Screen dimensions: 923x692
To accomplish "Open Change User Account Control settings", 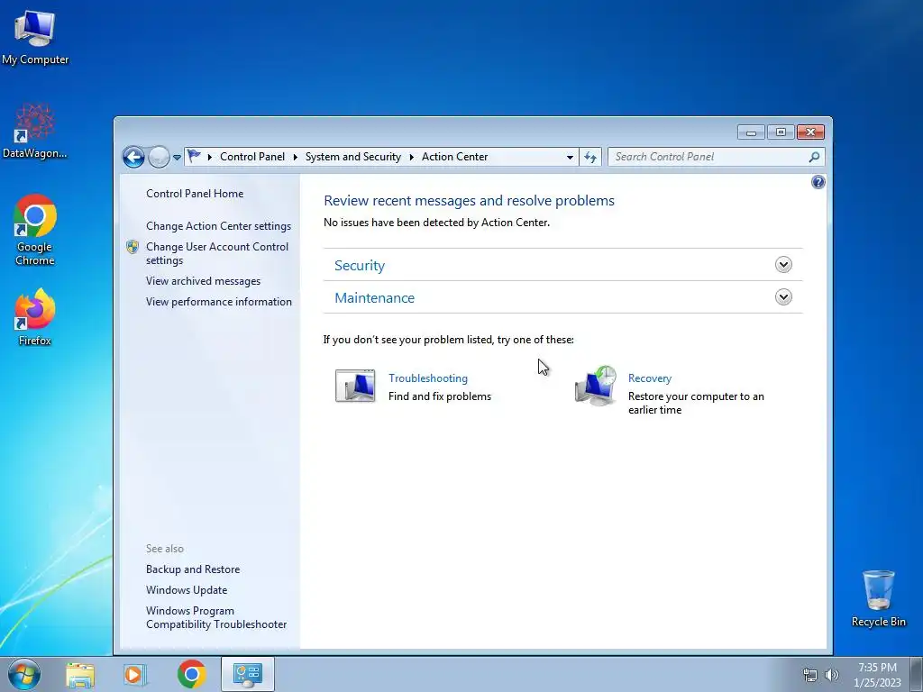I will [217, 253].
